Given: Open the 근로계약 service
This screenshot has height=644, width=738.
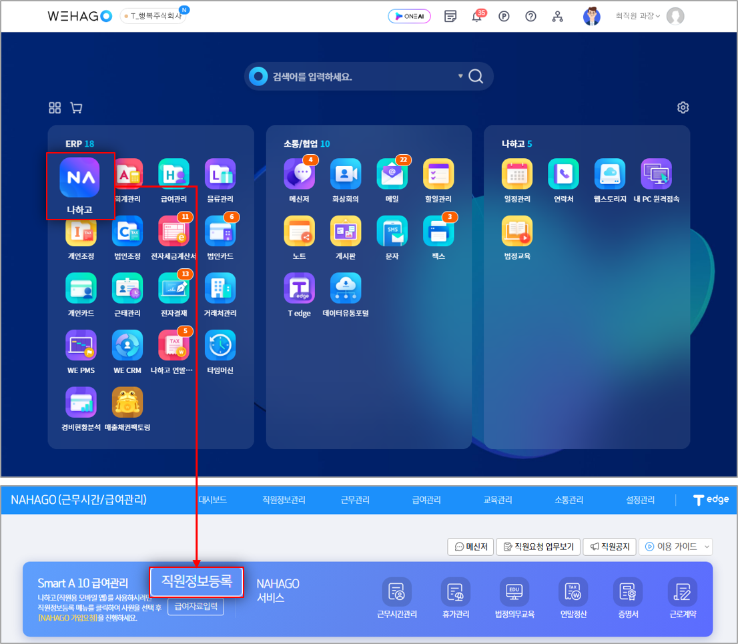Looking at the screenshot, I should pos(683,598).
